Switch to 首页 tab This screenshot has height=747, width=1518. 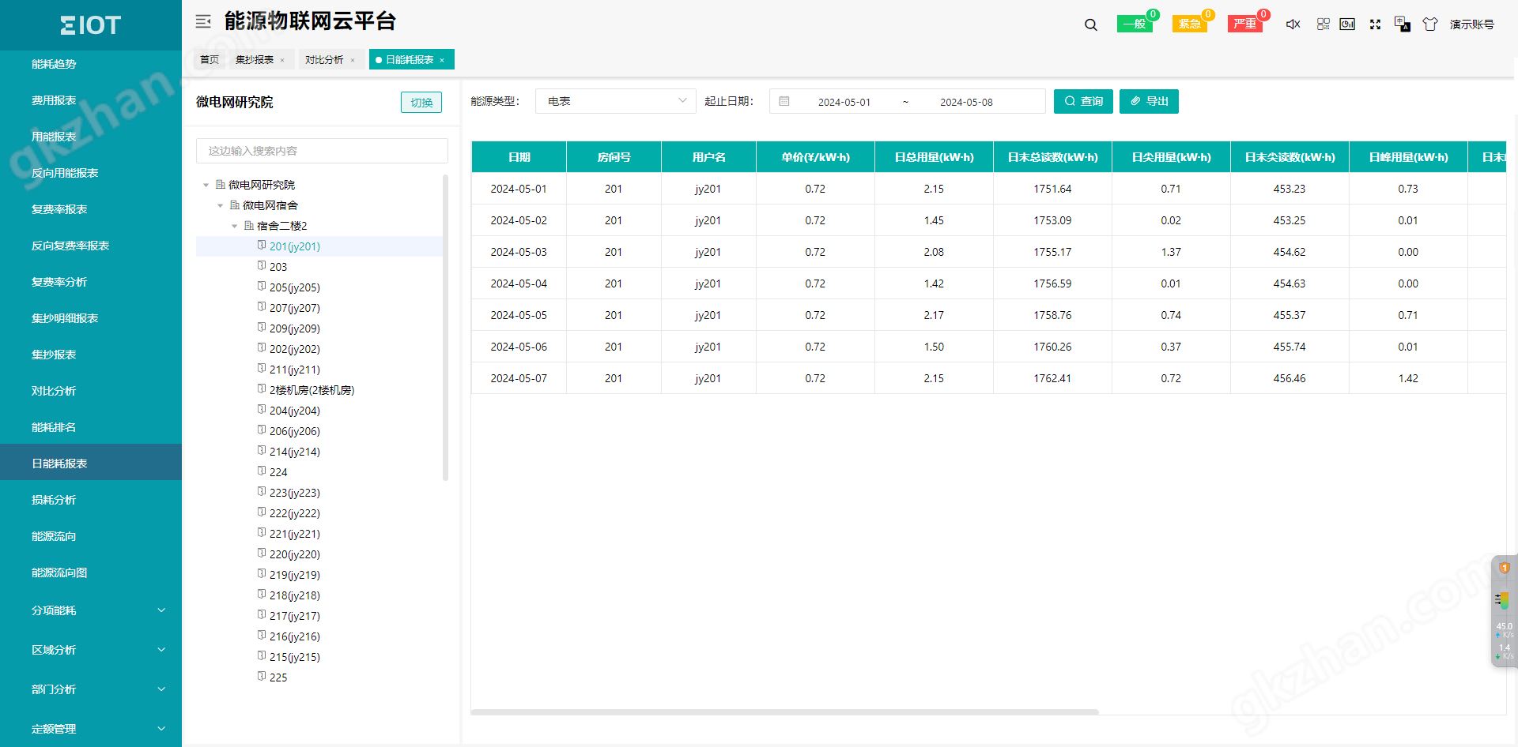210,60
